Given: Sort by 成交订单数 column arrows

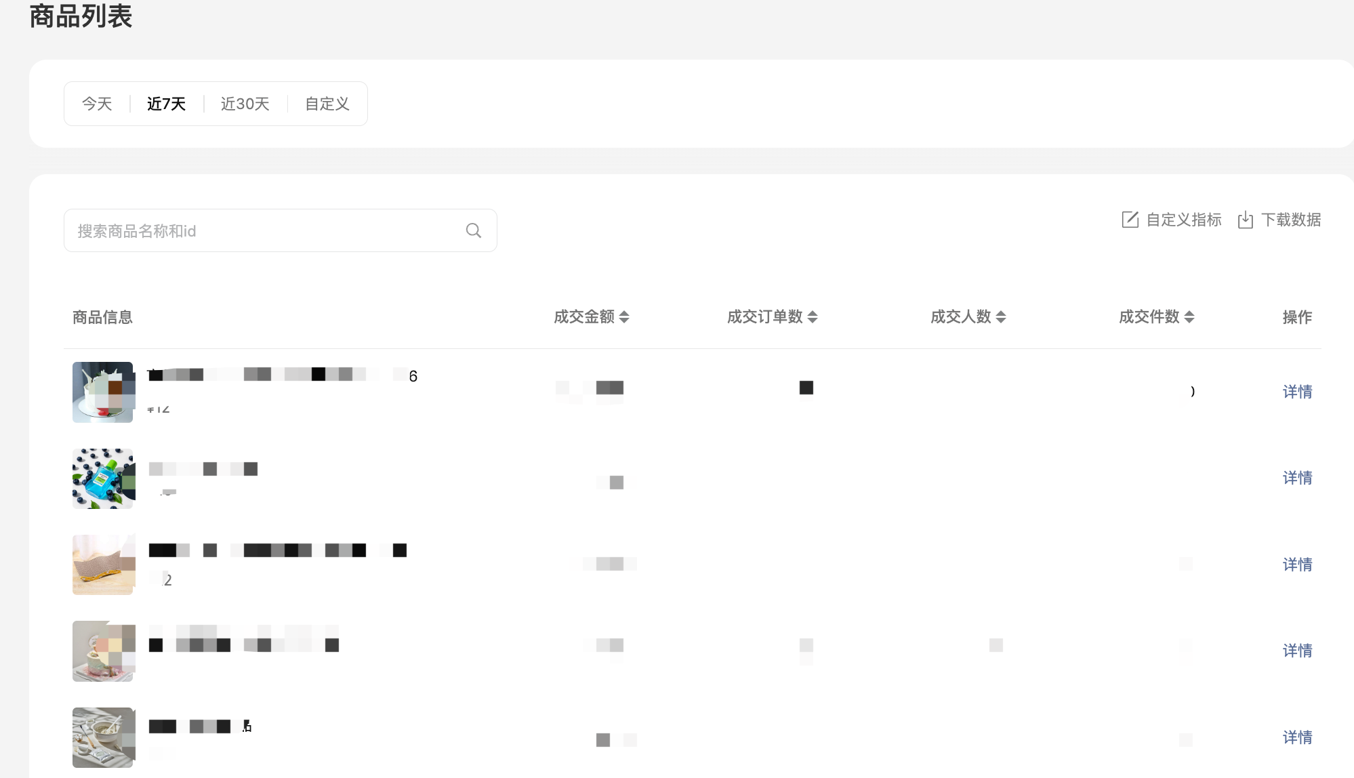Looking at the screenshot, I should coord(813,316).
